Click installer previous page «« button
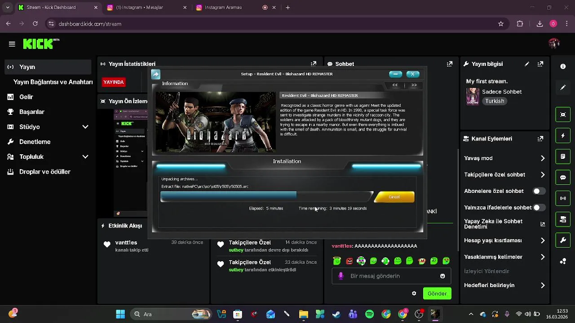 pyautogui.click(x=395, y=85)
